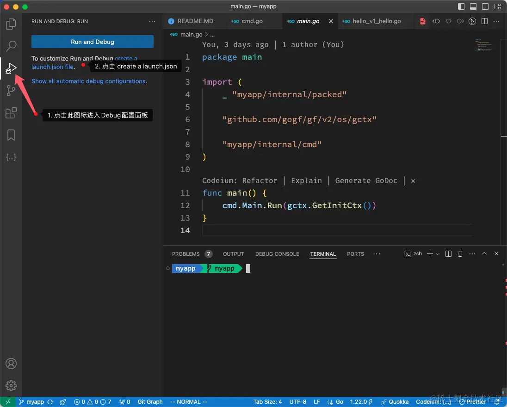This screenshot has width=507, height=407.
Task: Split the terminal panel
Action: (x=448, y=254)
